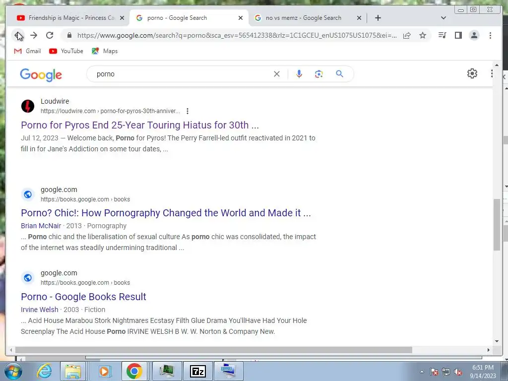Open the taskbar clock showing 6:51 PM
Screen dimensions: 508x381
pyautogui.click(x=483, y=372)
